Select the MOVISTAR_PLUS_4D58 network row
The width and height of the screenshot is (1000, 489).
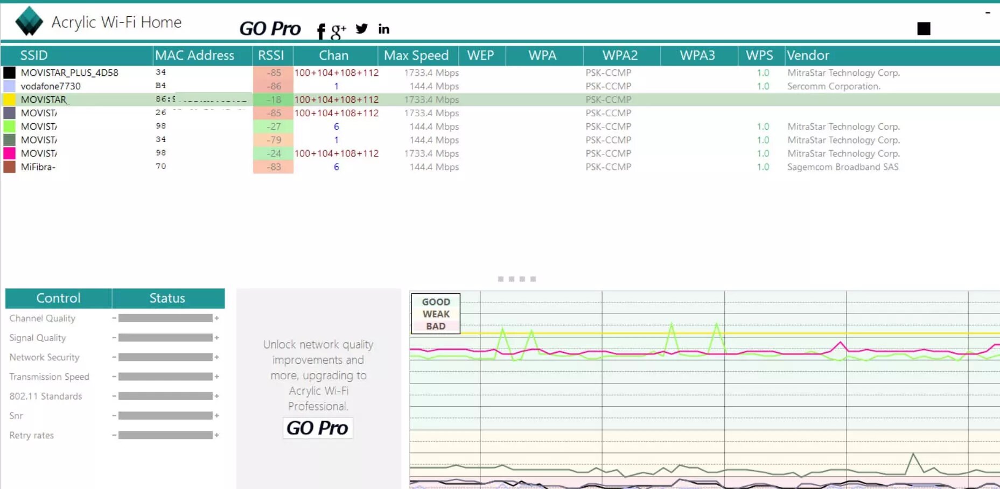click(500, 73)
